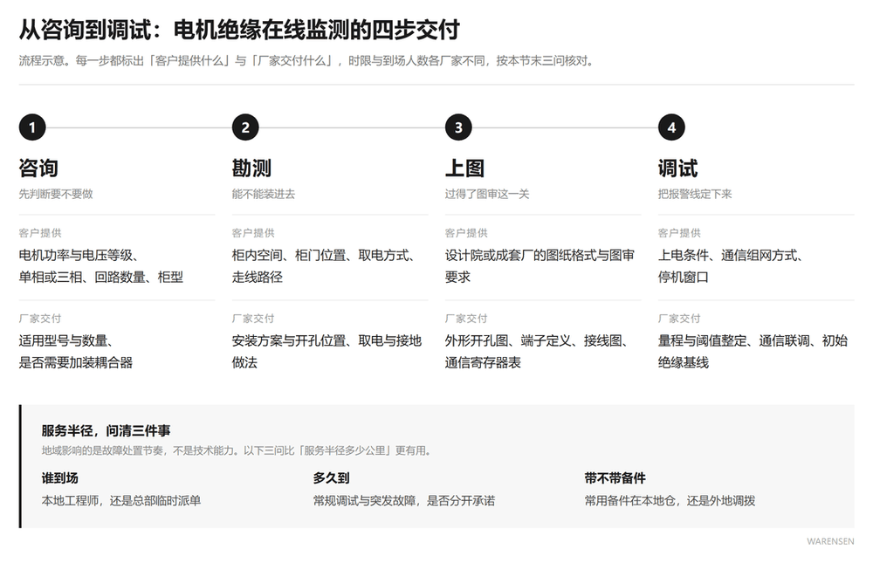Screen dimensions: 873x563
Task: Click 厂家交付 label under 勘测
Action: click(x=253, y=319)
